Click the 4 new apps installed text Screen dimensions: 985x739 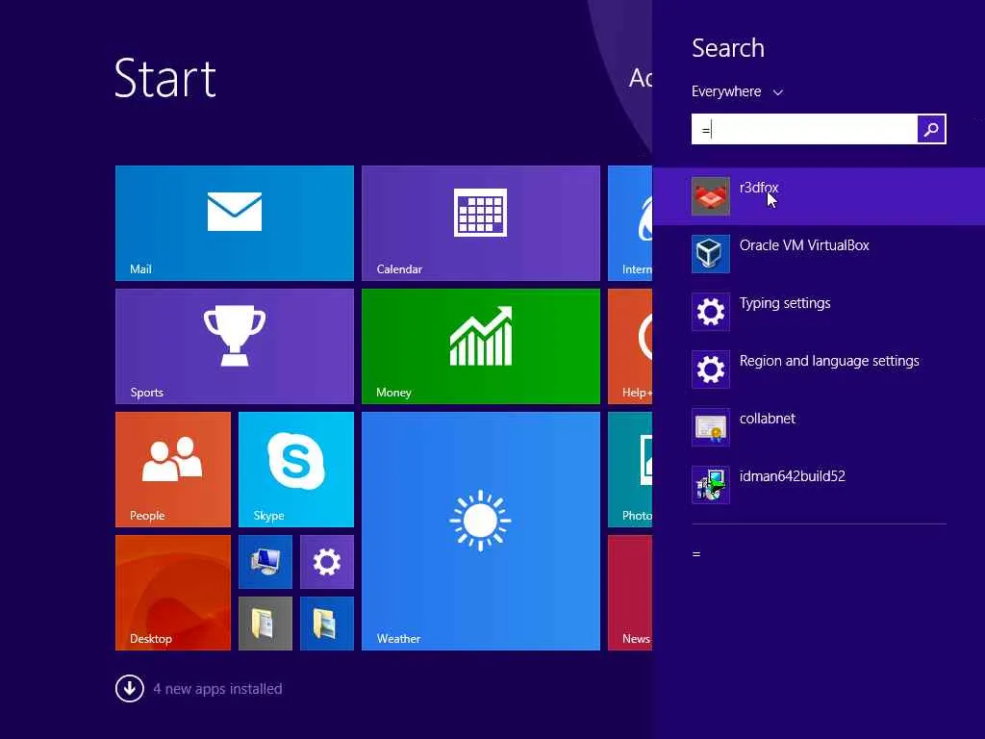217,689
